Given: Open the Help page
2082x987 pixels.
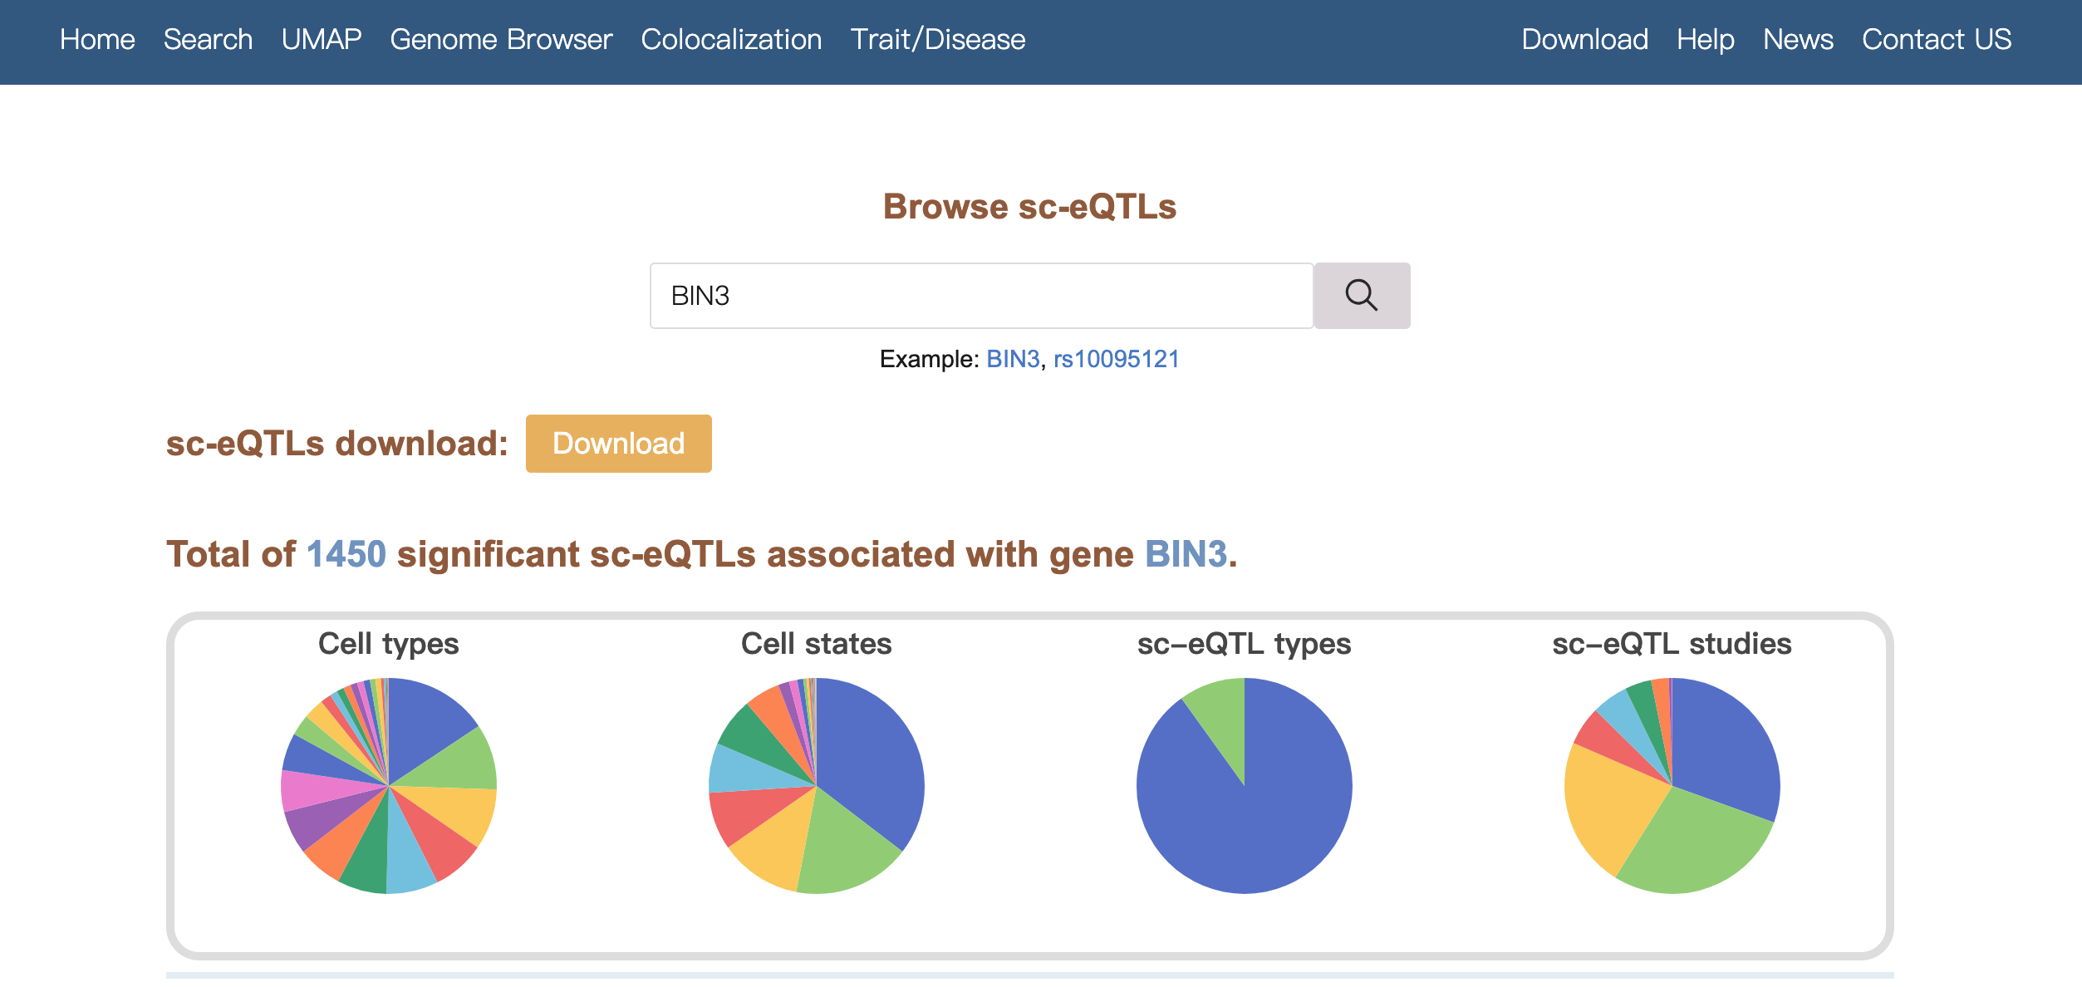Looking at the screenshot, I should point(1705,40).
